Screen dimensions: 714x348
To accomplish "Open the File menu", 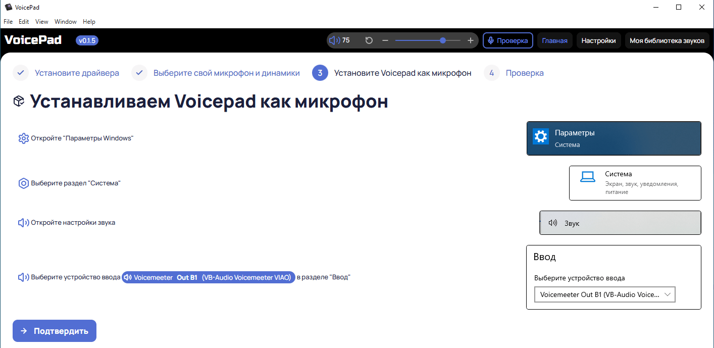I will (x=8, y=21).
